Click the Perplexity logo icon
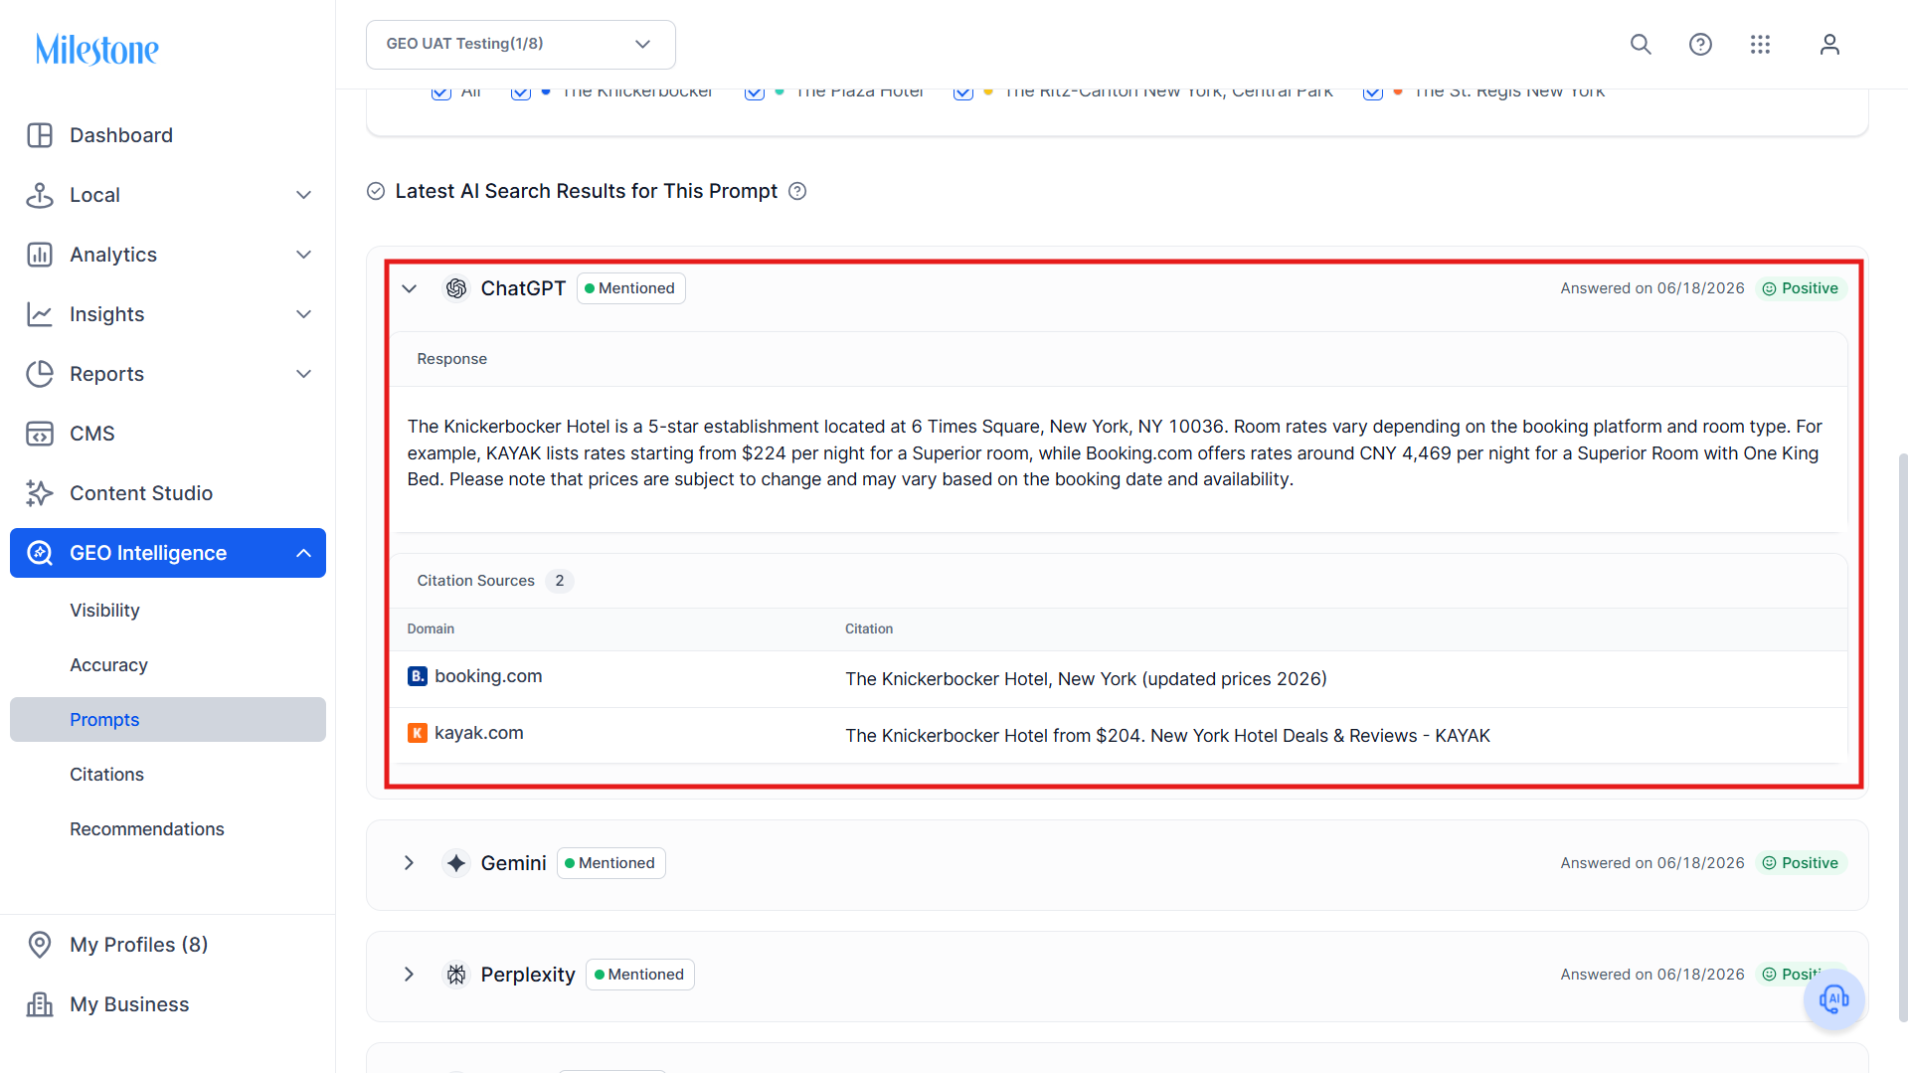The image size is (1908, 1073). point(456,975)
